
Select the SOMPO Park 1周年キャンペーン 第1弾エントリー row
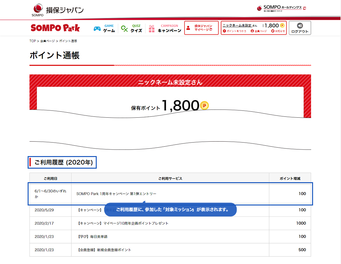point(170,194)
